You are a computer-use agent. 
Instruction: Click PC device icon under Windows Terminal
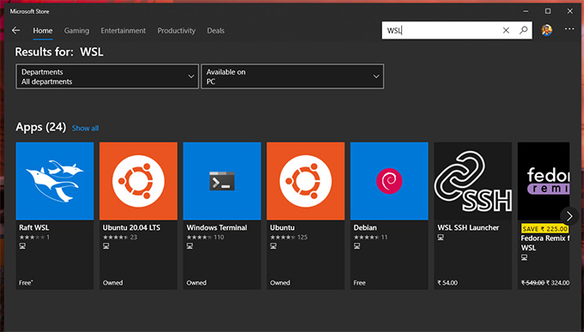pyautogui.click(x=190, y=246)
